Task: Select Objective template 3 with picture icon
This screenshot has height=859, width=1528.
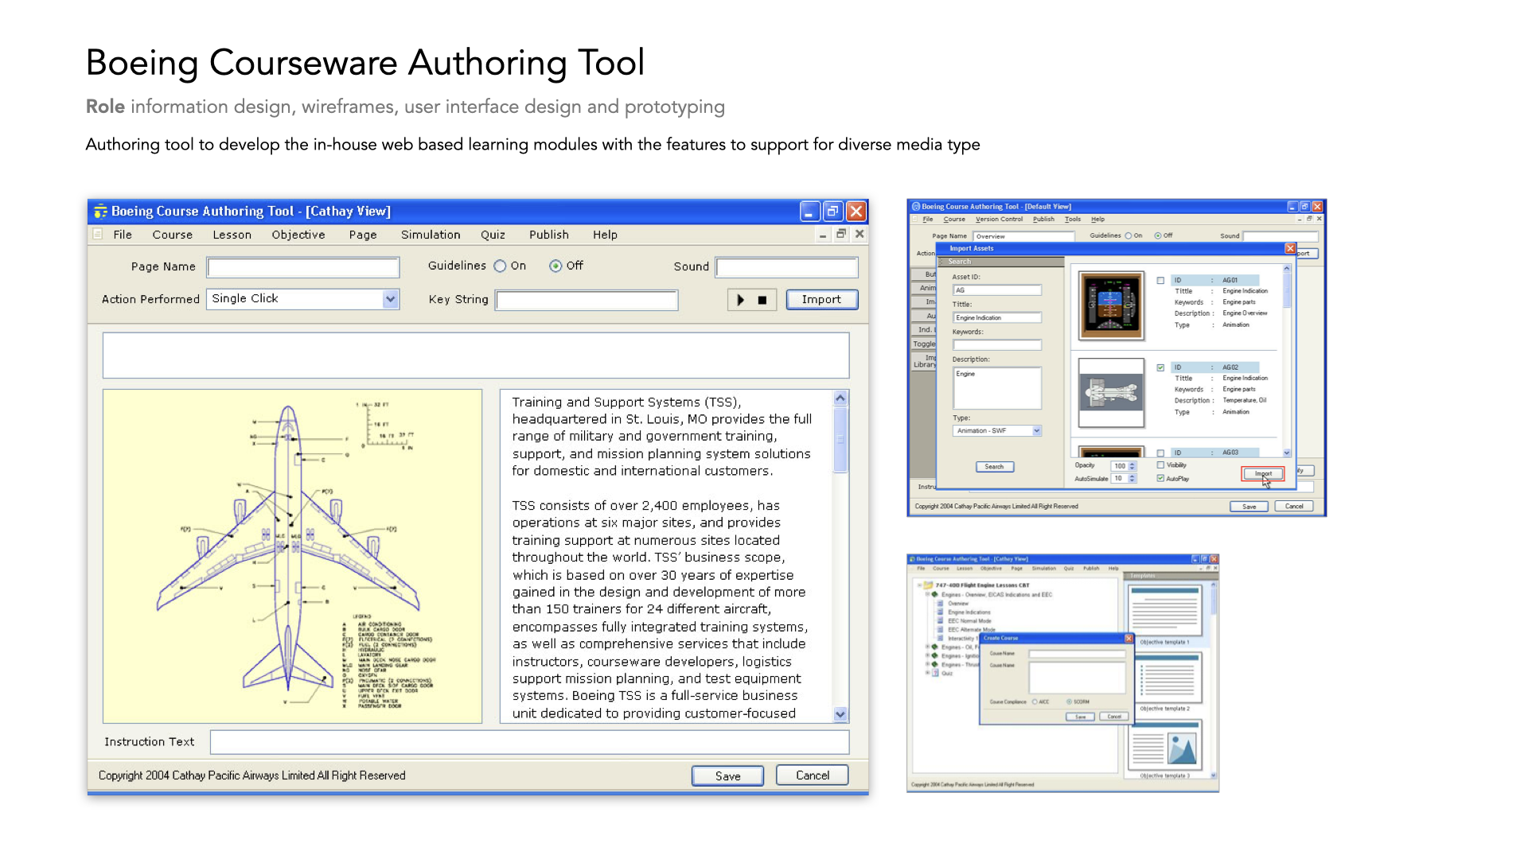Action: point(1164,746)
